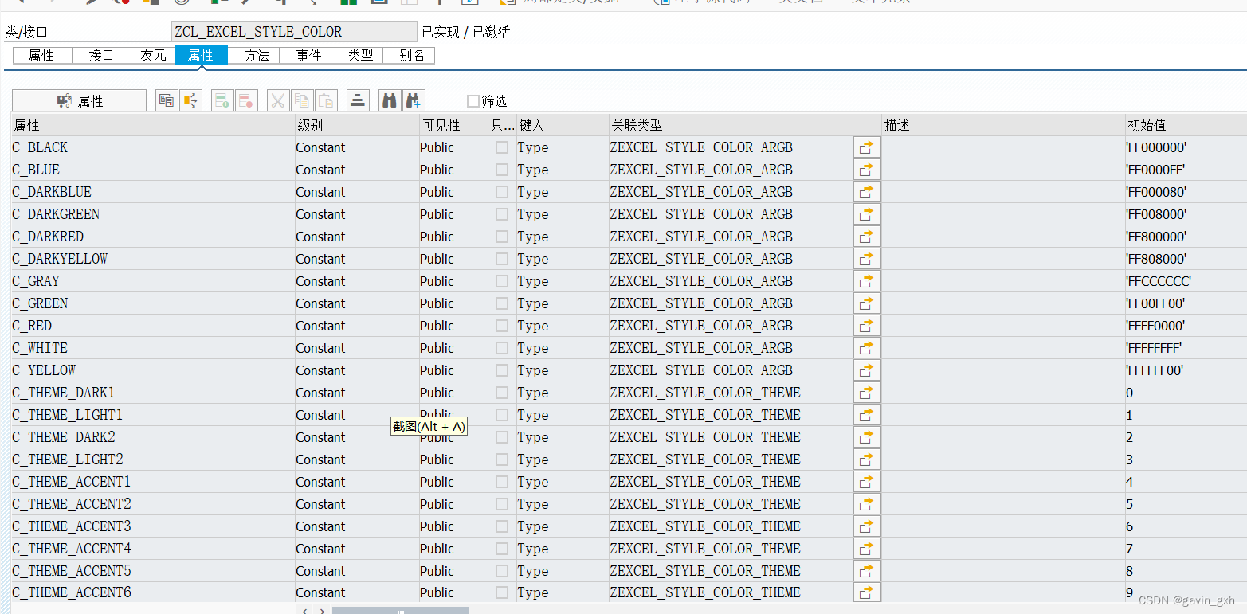Click the horizontal scrollbar at the bottom

[401, 610]
